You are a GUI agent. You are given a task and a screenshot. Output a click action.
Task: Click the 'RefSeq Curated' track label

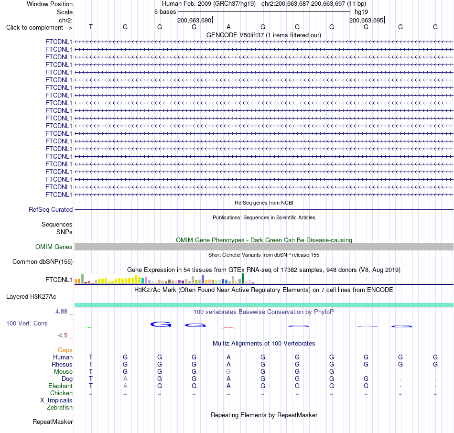51,209
